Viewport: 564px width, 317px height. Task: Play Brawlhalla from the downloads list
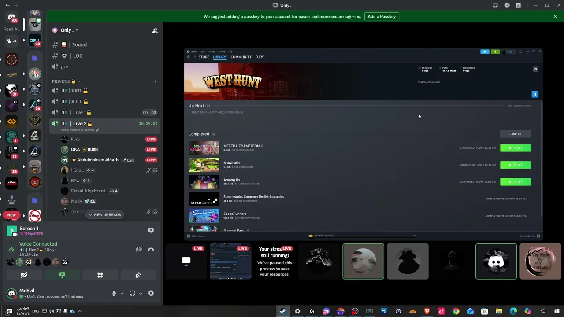516,165
